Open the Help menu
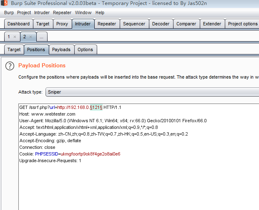This screenshot has height=210, width=259. pos(100,12)
